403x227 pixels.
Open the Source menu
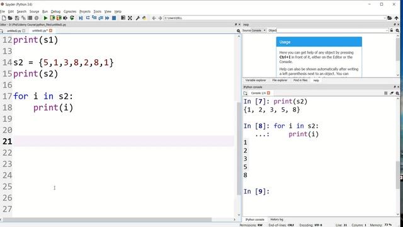click(34, 11)
